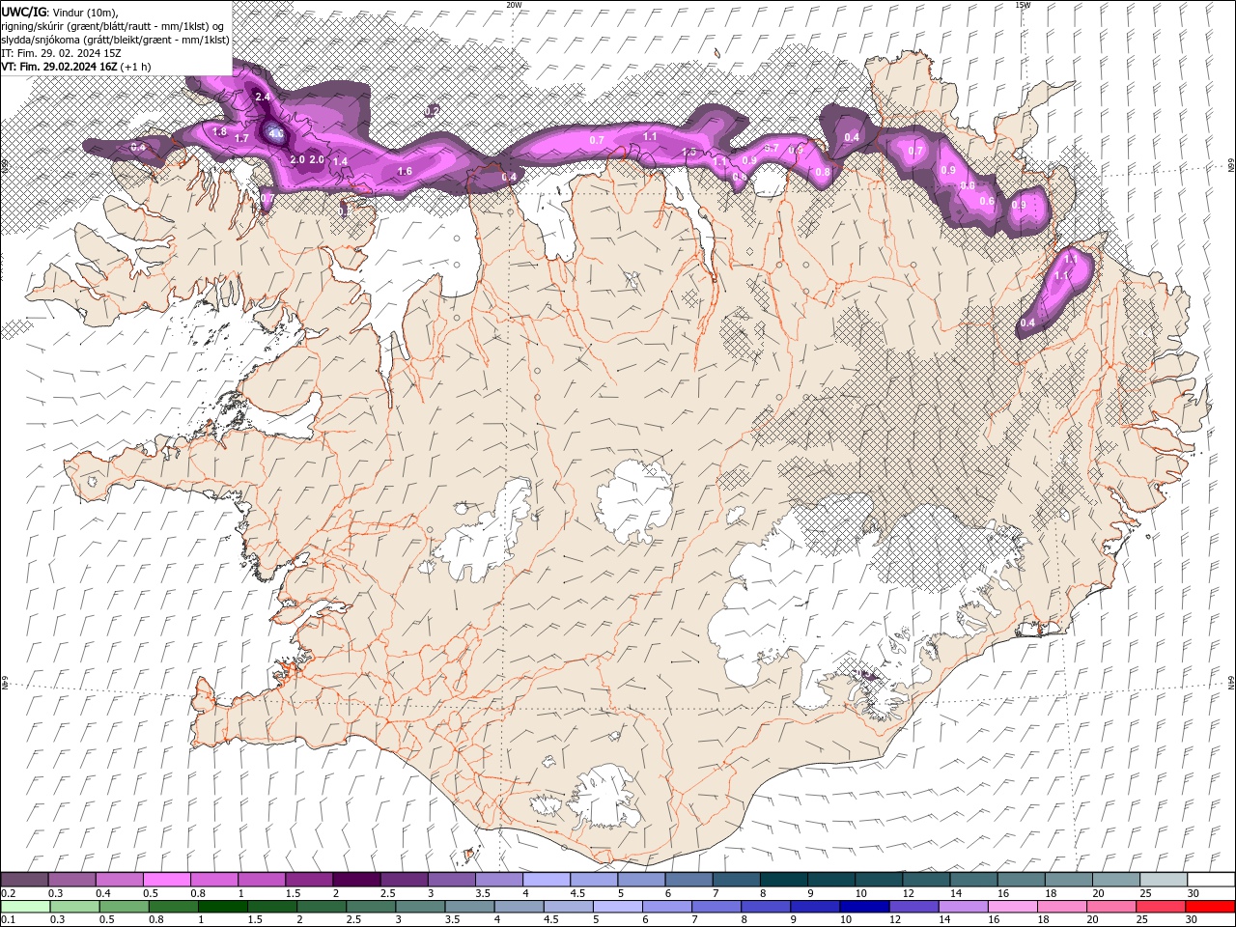Click the "1.7" precipitation value label
This screenshot has width=1236, height=927.
click(241, 139)
